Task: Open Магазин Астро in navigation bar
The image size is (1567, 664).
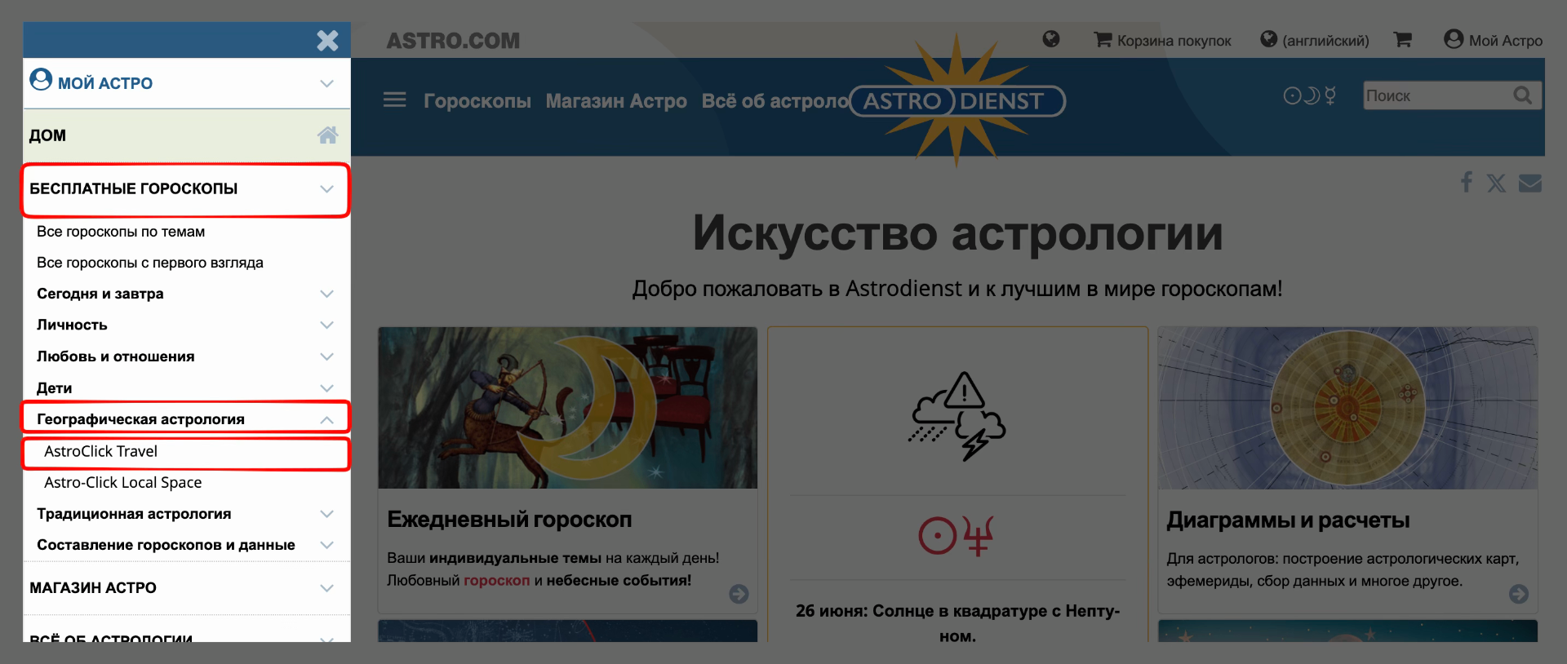Action: (x=616, y=101)
